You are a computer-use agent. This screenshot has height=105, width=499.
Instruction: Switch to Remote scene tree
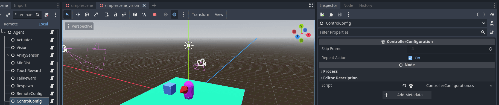pyautogui.click(x=11, y=24)
